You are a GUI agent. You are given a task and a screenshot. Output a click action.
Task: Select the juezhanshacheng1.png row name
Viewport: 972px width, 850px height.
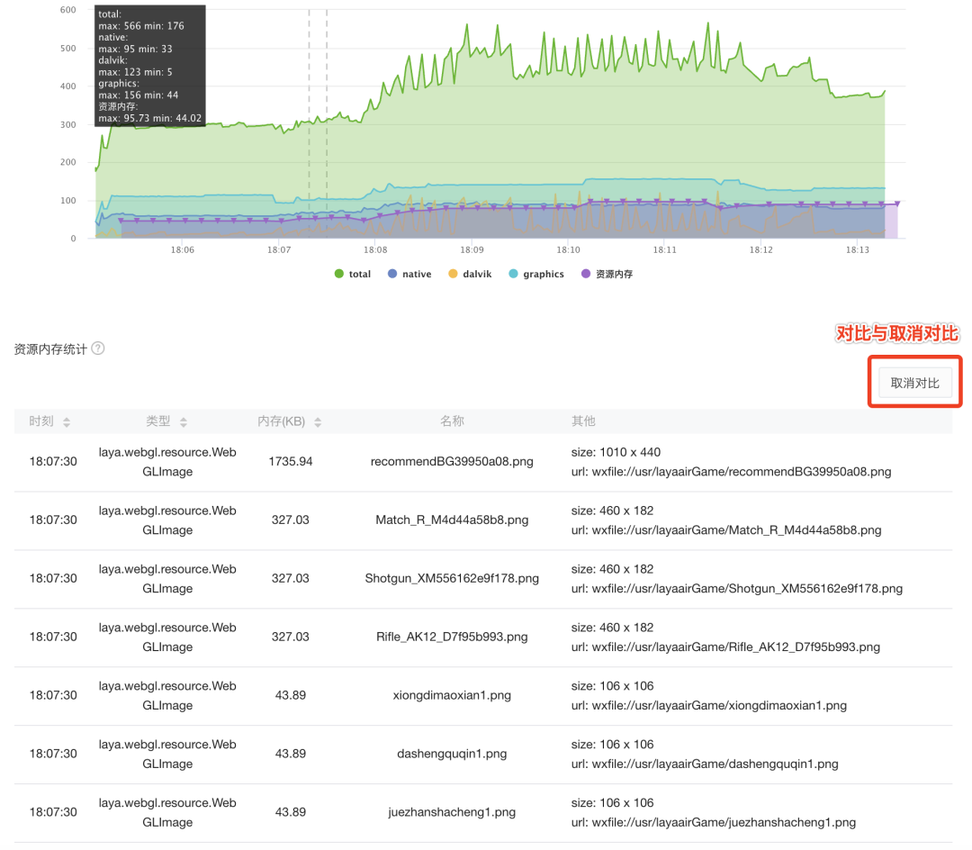[x=452, y=812]
